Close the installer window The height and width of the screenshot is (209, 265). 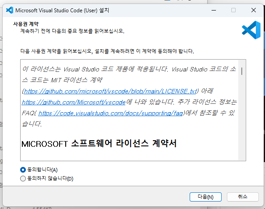click(254, 11)
